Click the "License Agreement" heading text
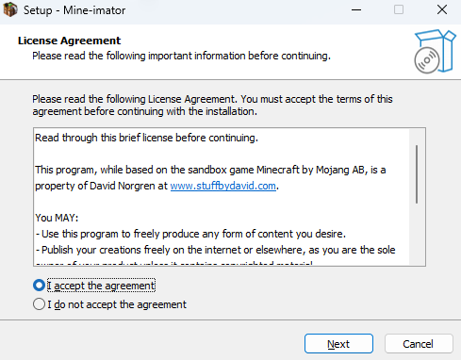The width and height of the screenshot is (461, 360). tap(69, 41)
